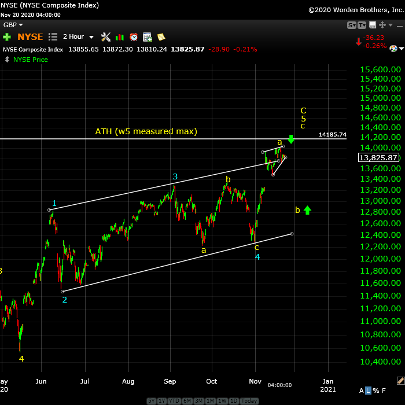
Task: Click the 13810.24 low value
Action: [x=152, y=49]
